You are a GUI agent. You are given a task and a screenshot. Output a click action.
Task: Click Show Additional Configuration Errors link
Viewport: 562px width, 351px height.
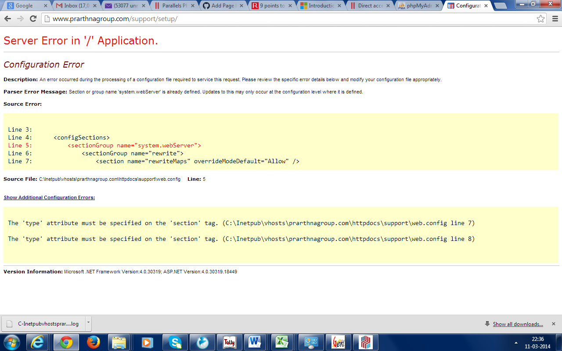[x=49, y=197]
